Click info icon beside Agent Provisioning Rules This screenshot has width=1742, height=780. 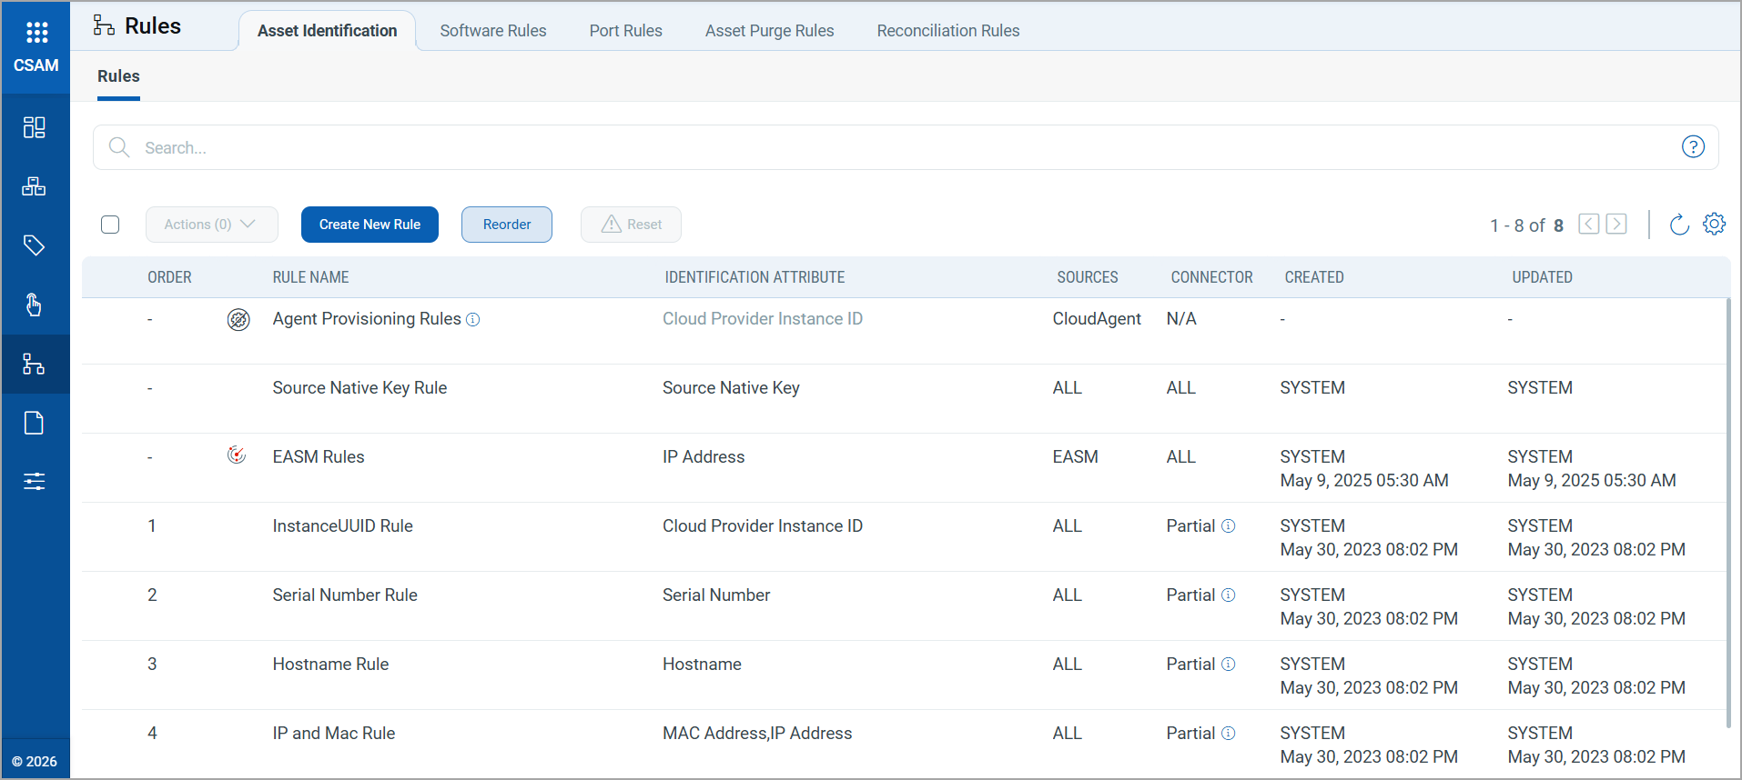[x=472, y=320]
